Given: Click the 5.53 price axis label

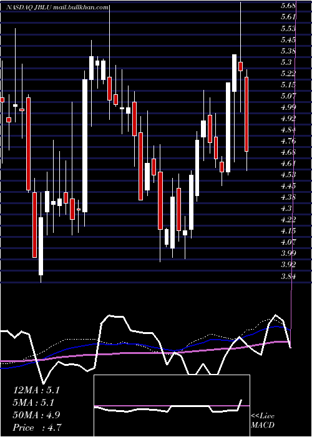Looking at the screenshot, I should [288, 28].
